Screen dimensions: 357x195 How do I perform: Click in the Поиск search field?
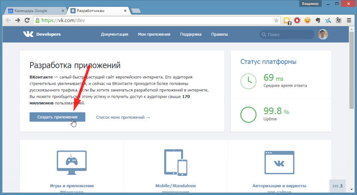pos(286,34)
